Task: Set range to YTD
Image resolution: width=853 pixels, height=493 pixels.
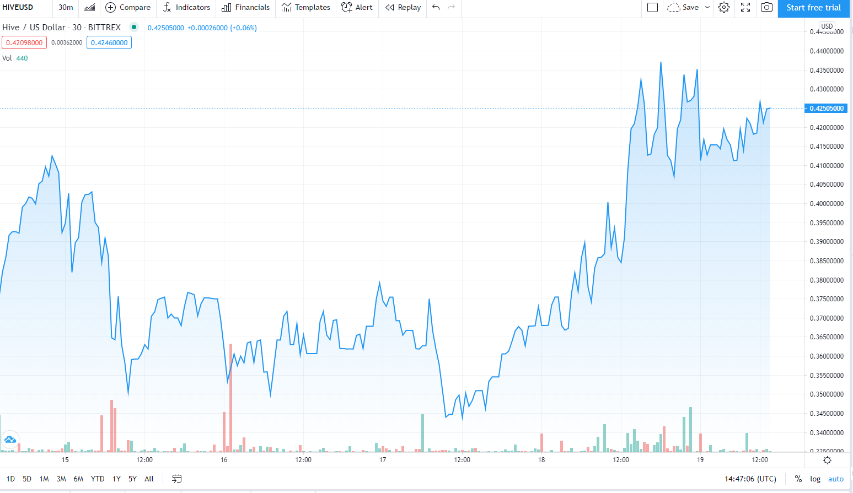Action: click(98, 479)
